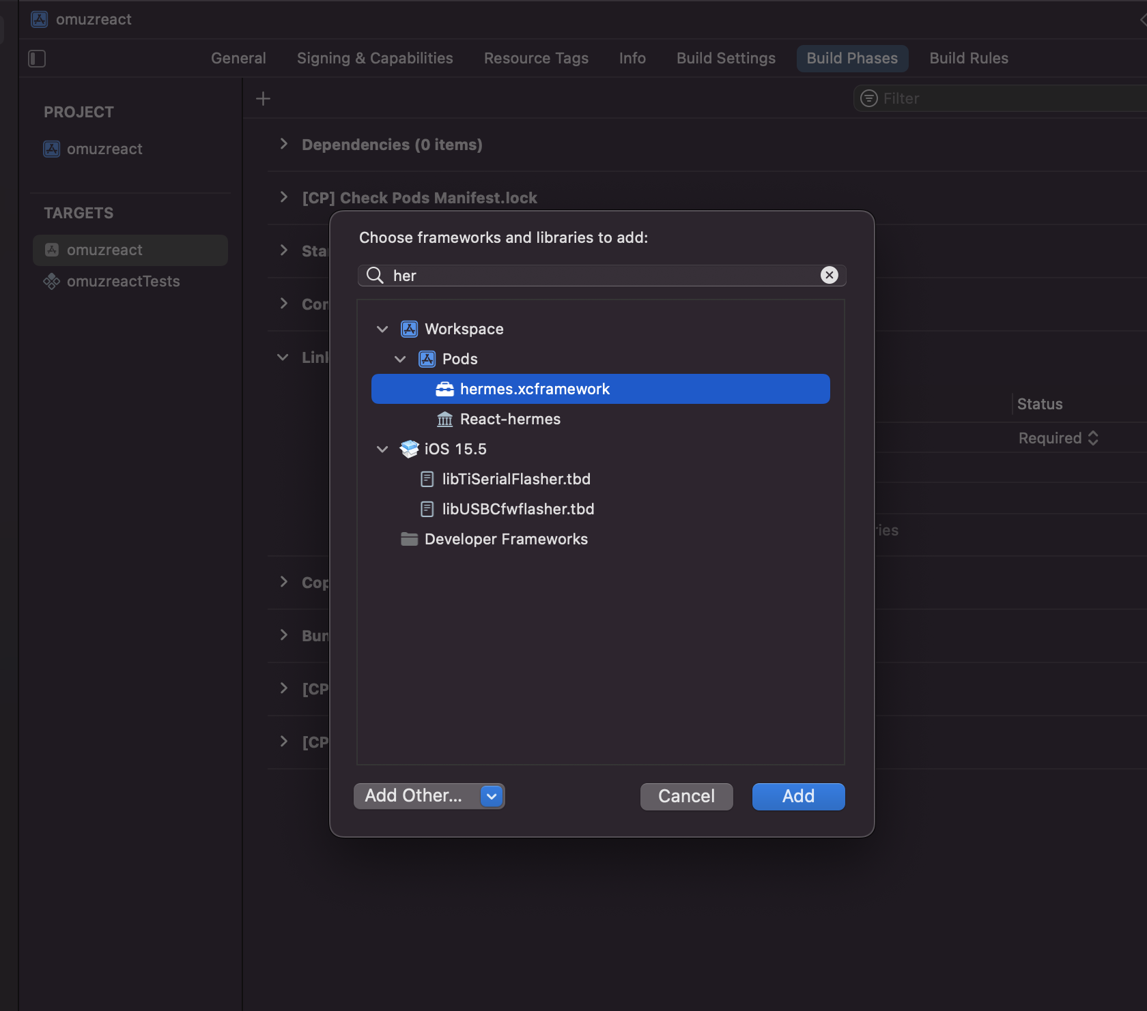The height and width of the screenshot is (1011, 1147).
Task: Expand the Bun... build phase chevron
Action: coord(284,635)
